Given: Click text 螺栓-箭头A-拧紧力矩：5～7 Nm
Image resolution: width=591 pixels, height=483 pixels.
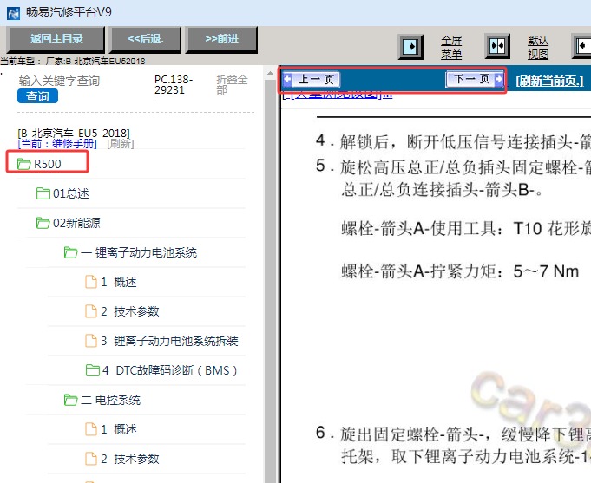Looking at the screenshot, I should coord(460,271).
